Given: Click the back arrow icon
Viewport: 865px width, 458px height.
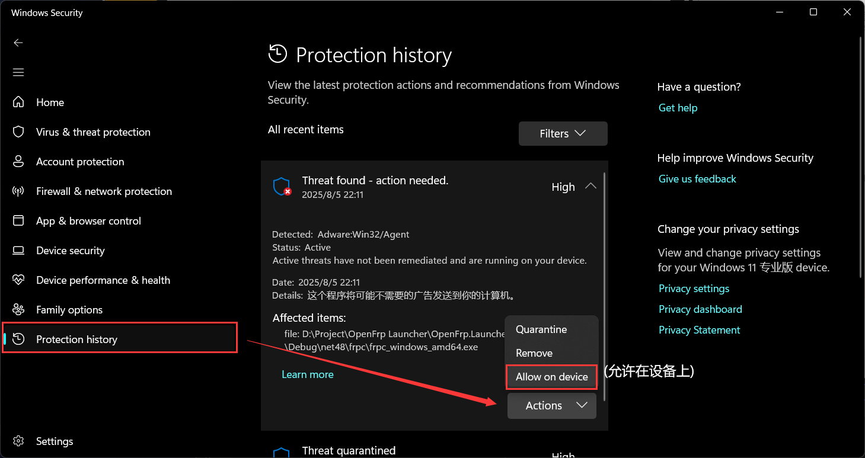Looking at the screenshot, I should pos(18,43).
